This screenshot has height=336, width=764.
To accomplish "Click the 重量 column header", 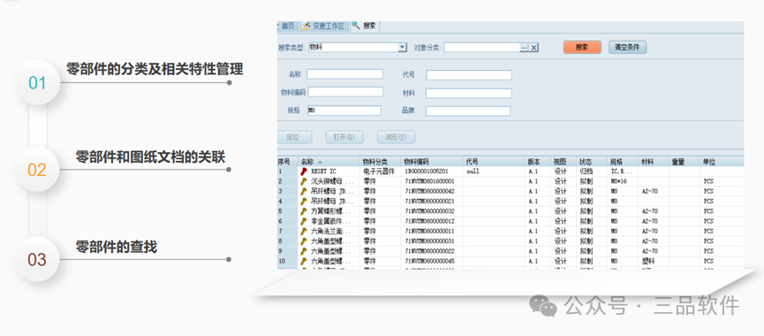I will pos(685,162).
